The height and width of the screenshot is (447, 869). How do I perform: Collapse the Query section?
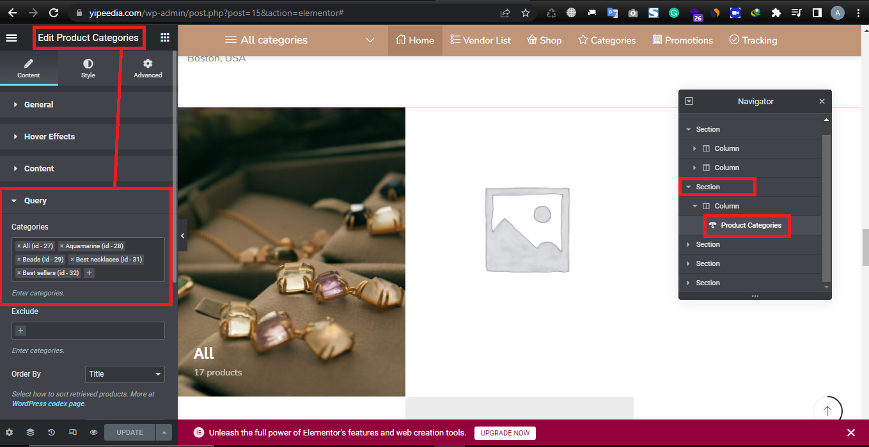[86, 201]
